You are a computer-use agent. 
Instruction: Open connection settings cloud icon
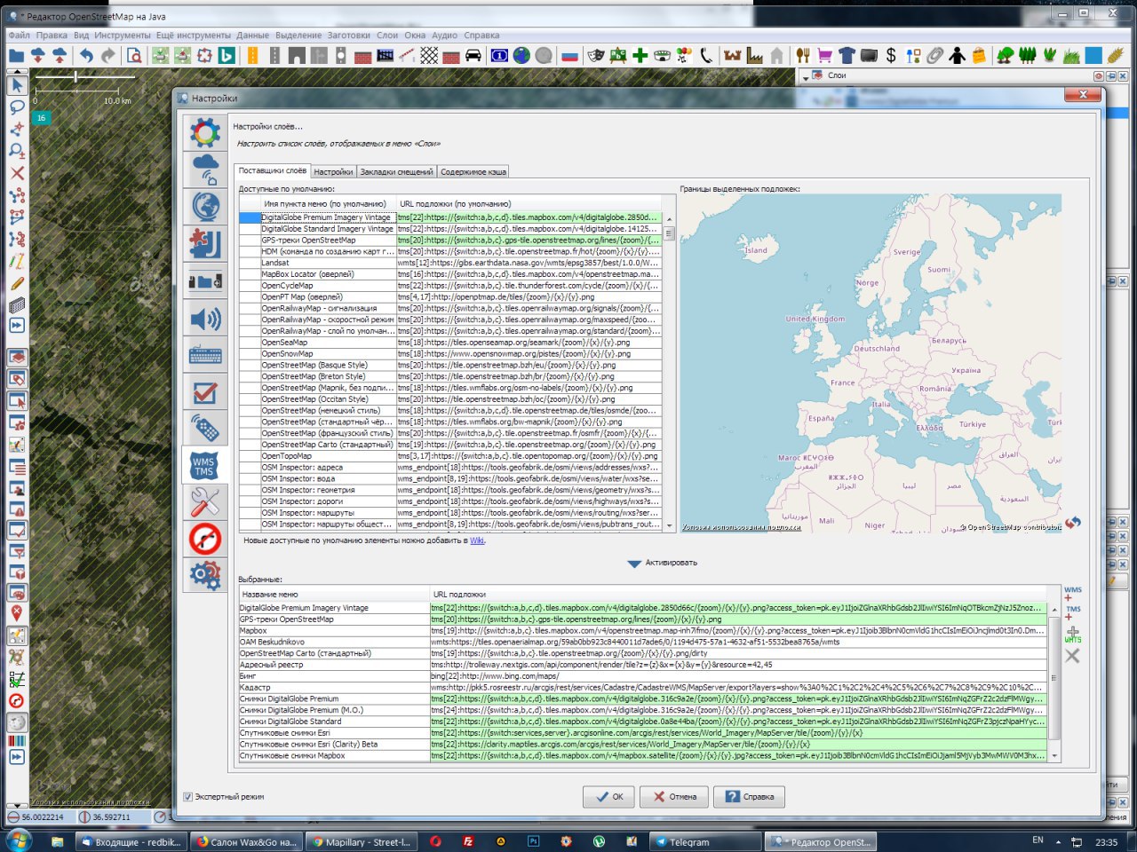point(205,170)
